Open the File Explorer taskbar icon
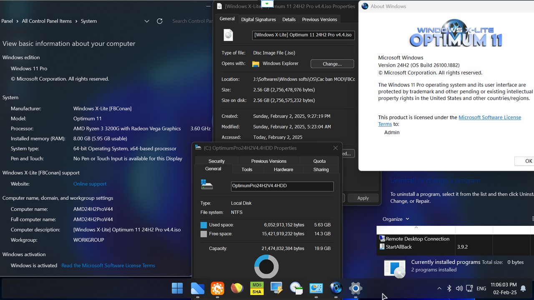534x300 pixels. [197, 288]
